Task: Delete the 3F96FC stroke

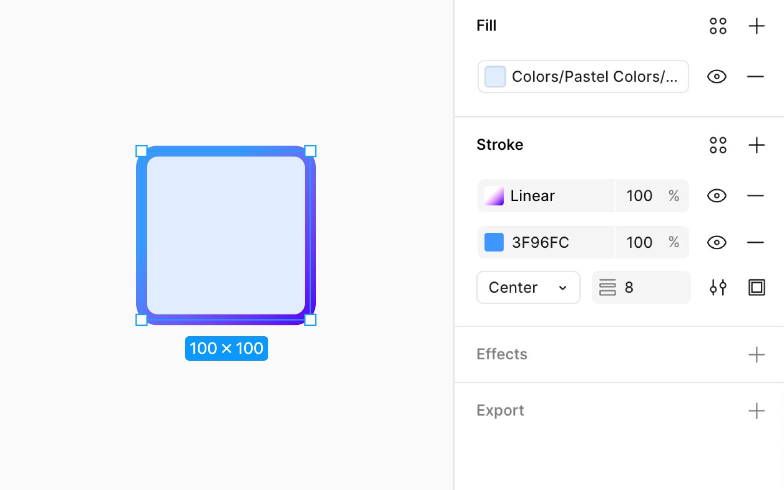Action: click(x=755, y=243)
